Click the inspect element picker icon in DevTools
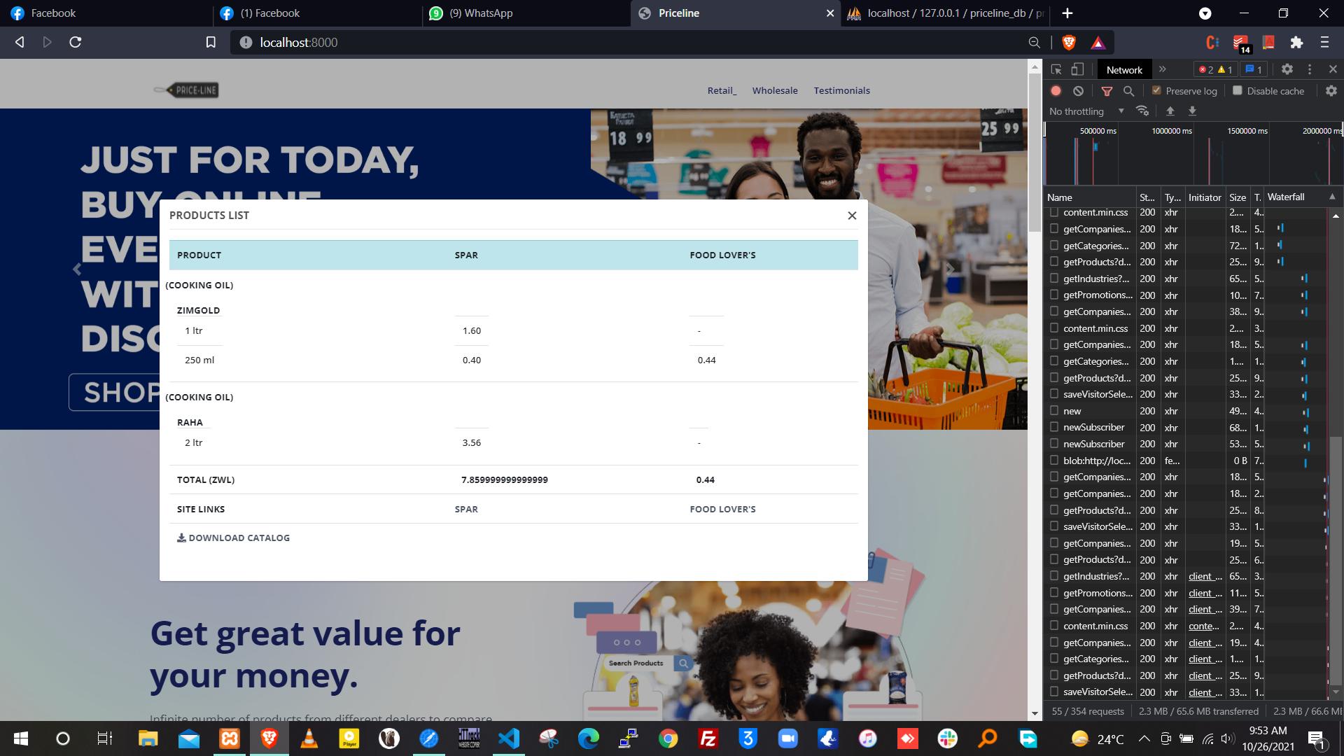 click(x=1056, y=69)
